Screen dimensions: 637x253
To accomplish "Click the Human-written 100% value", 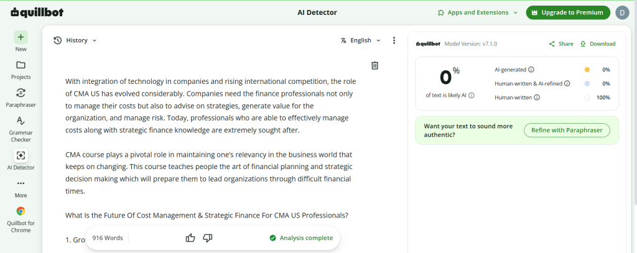I will click(603, 98).
